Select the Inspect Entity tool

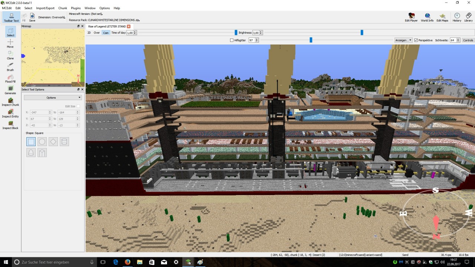click(x=10, y=113)
